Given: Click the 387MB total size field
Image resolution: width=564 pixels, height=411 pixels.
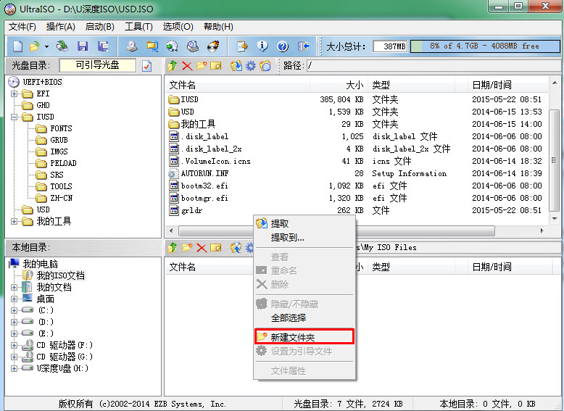Looking at the screenshot, I should 390,46.
